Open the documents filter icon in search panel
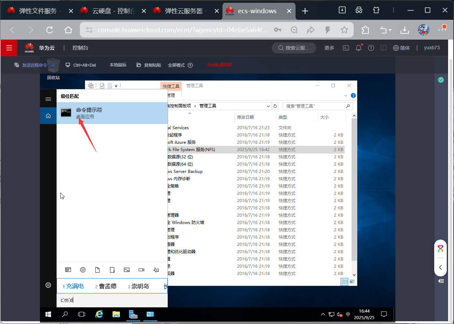Image resolution: width=454 pixels, height=324 pixels. click(x=97, y=270)
